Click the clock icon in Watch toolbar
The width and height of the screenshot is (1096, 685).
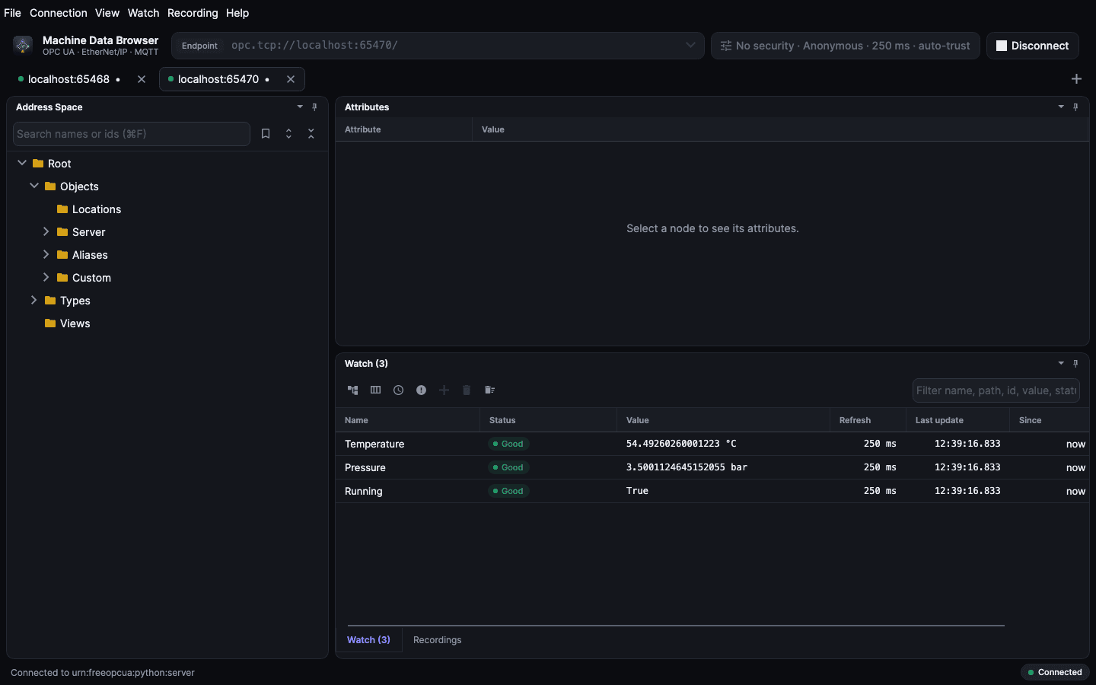click(x=398, y=390)
